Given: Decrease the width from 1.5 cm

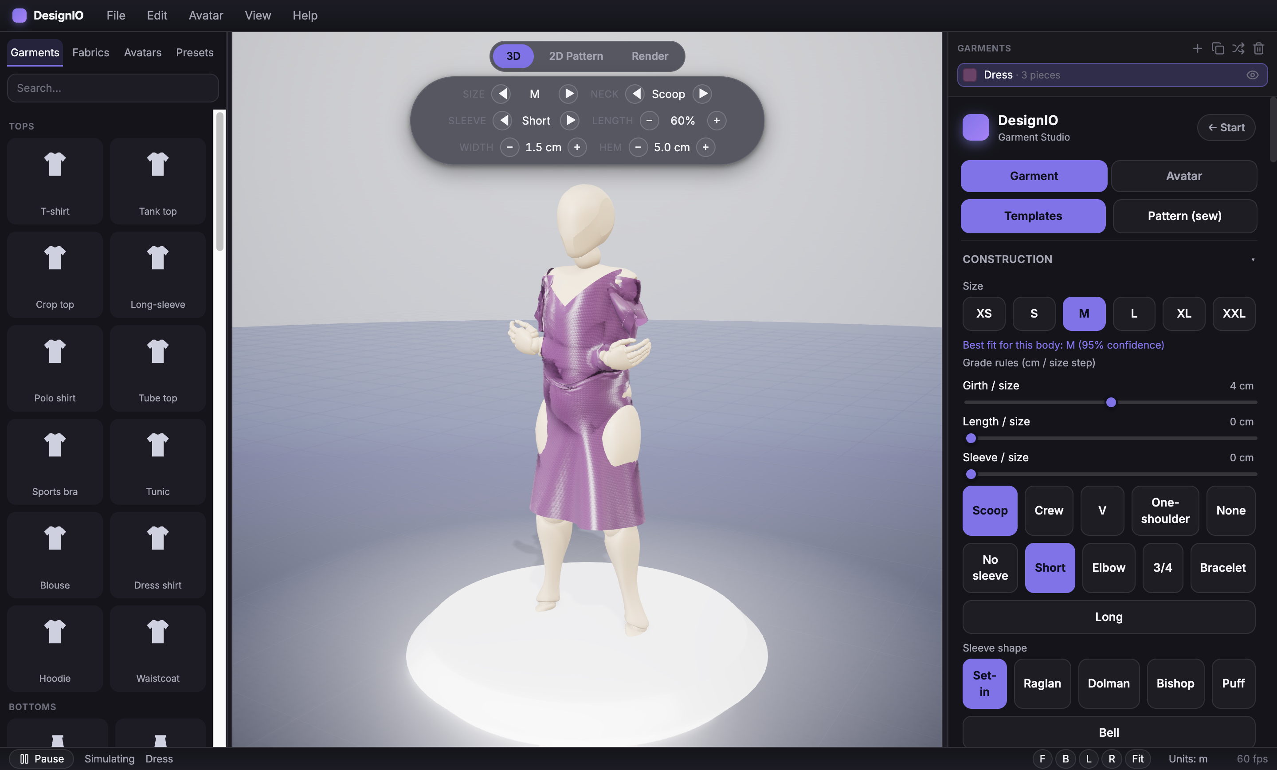Looking at the screenshot, I should pos(510,147).
